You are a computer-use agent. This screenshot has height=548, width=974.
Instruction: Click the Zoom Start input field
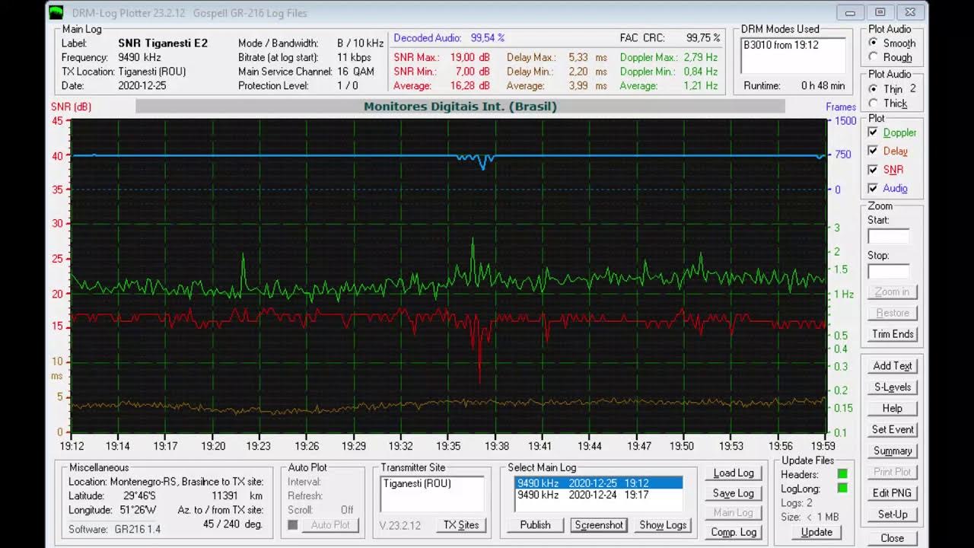(889, 236)
